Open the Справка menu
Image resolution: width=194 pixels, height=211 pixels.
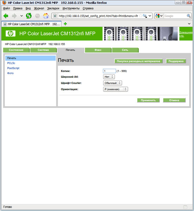[x=88, y=8]
